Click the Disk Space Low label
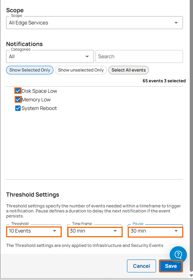193x280 pixels. point(39,91)
